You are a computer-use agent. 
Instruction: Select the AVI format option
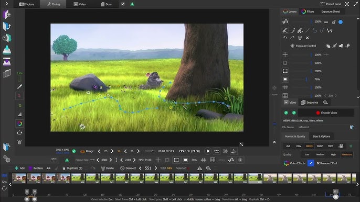tap(288, 146)
